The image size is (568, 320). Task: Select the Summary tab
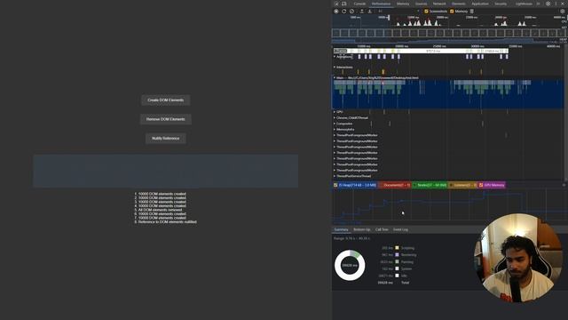[341, 229]
